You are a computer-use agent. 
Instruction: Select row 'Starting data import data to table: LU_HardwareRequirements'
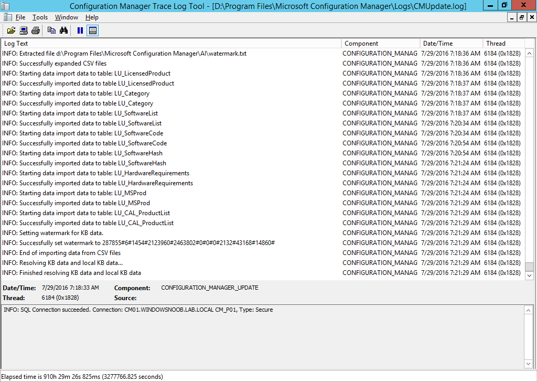click(262, 173)
